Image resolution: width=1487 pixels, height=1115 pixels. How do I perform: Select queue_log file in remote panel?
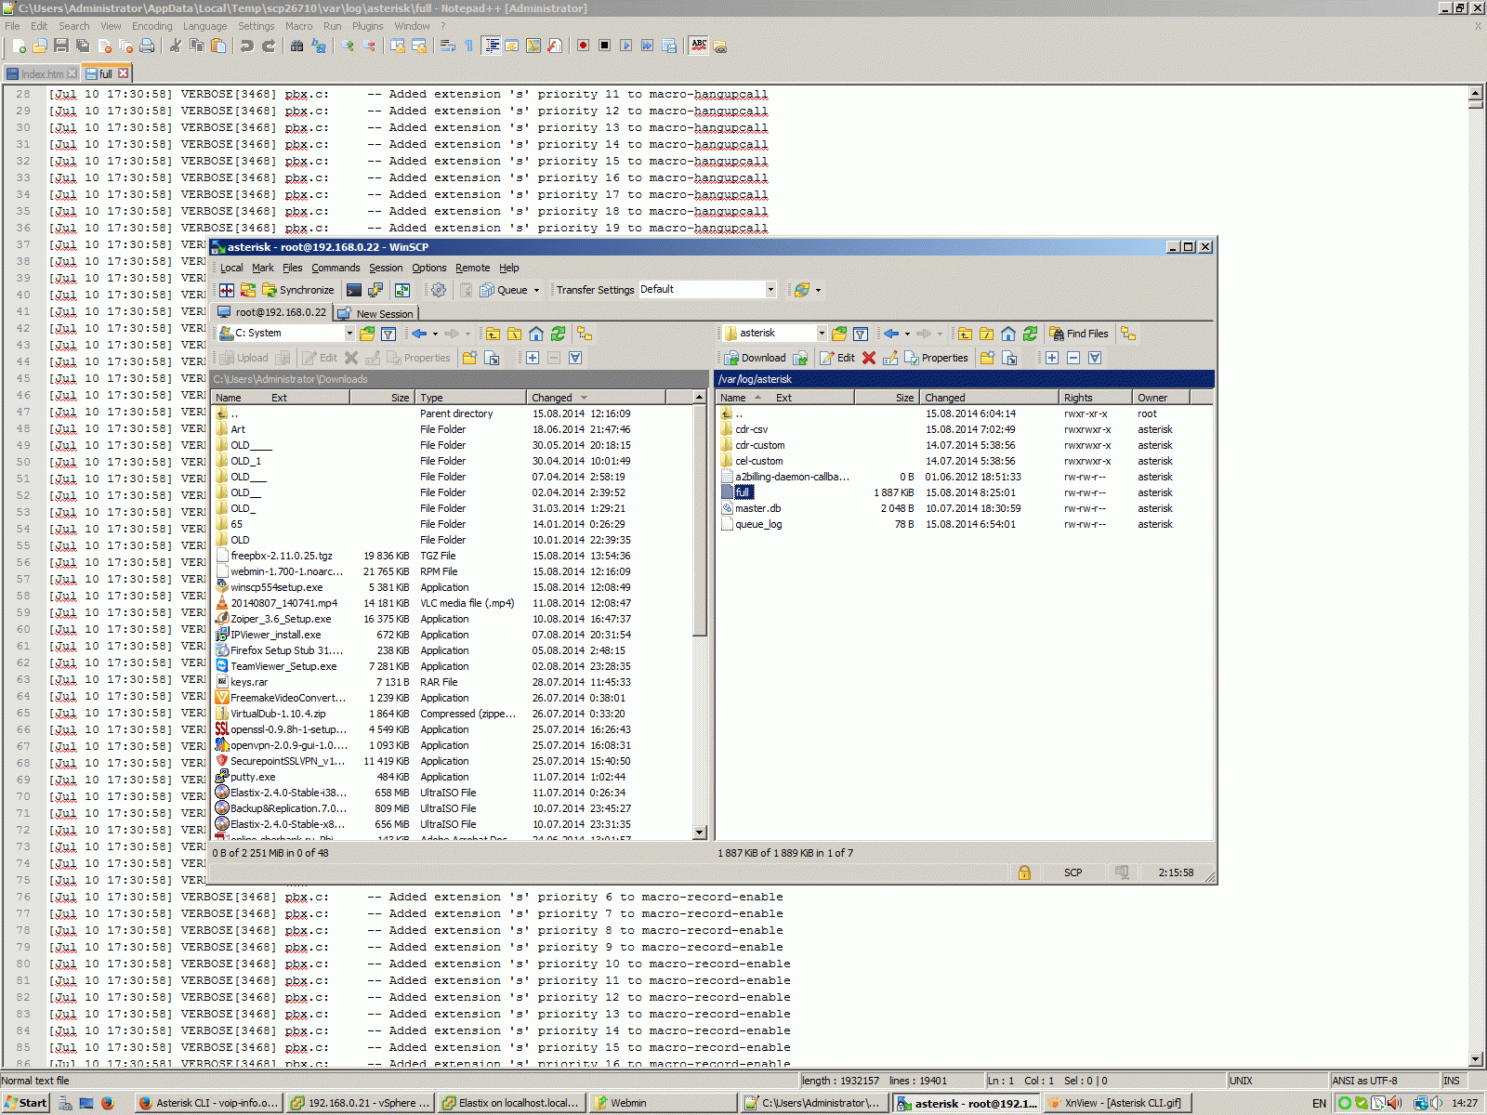(x=758, y=524)
